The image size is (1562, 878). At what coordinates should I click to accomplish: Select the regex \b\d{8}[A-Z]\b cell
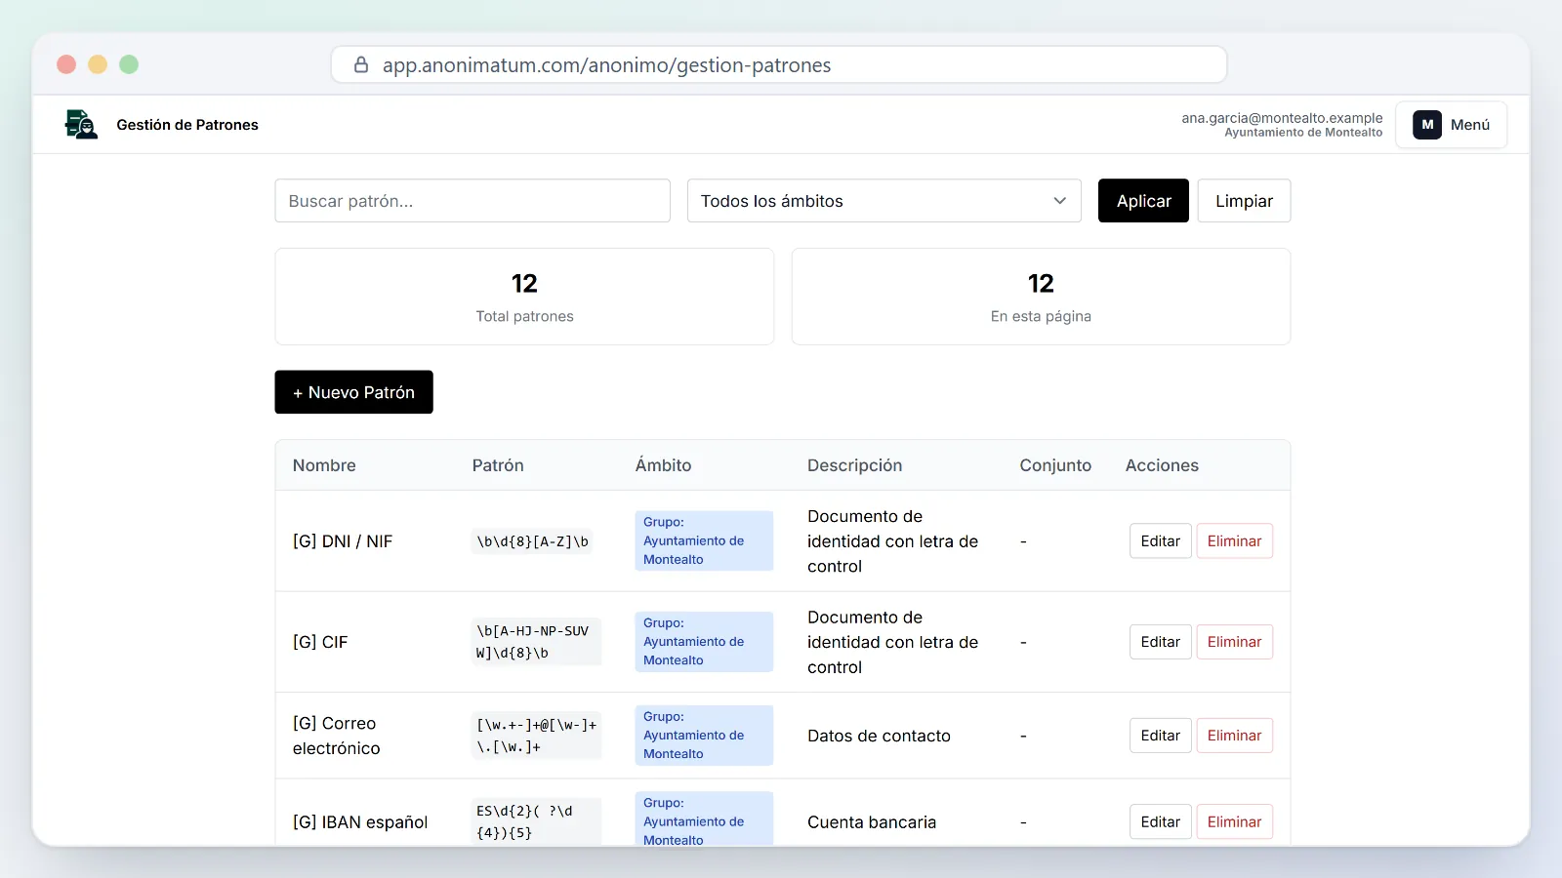click(532, 541)
